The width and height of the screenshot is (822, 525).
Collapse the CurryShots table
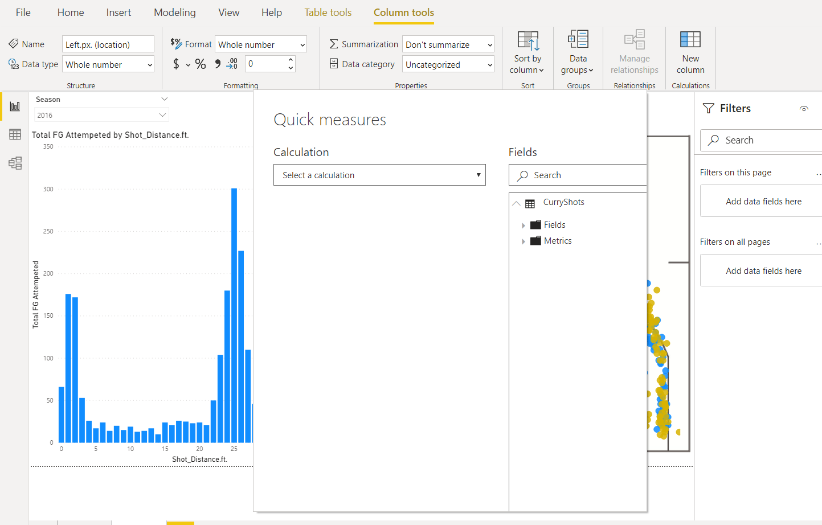coord(516,203)
